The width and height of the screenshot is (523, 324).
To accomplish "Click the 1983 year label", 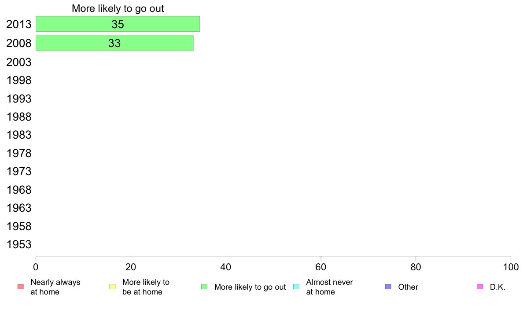I will 18,135.
